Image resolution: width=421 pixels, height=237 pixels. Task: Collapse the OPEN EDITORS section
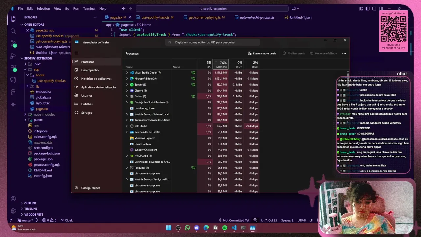point(22,25)
